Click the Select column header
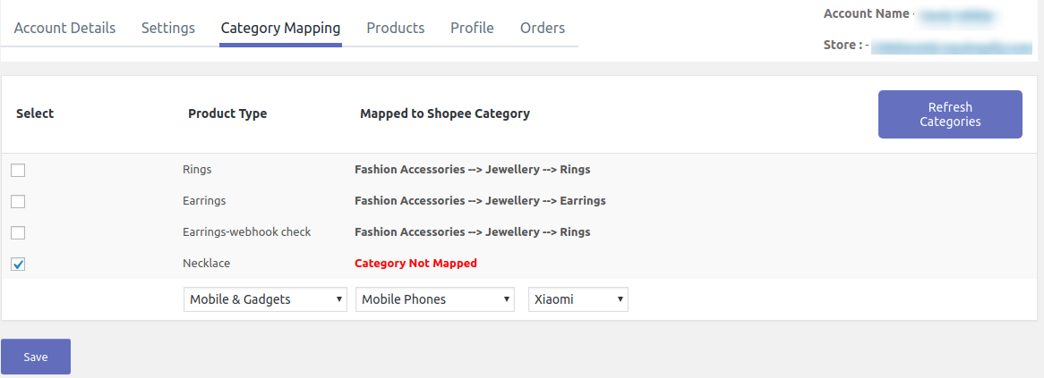 tap(35, 113)
